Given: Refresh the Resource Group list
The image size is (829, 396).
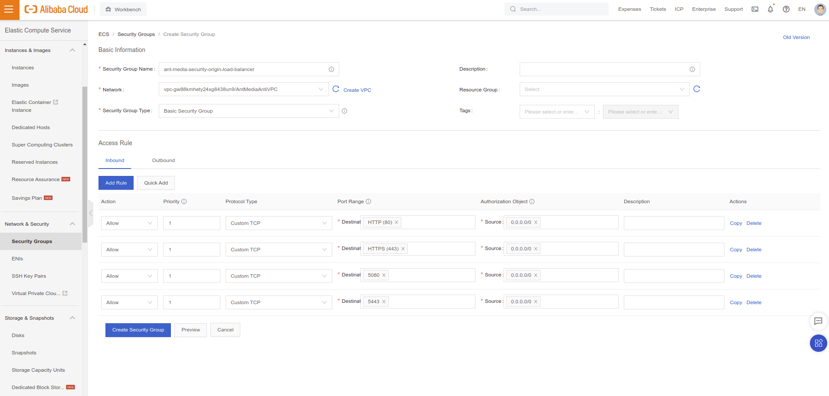Looking at the screenshot, I should [697, 89].
